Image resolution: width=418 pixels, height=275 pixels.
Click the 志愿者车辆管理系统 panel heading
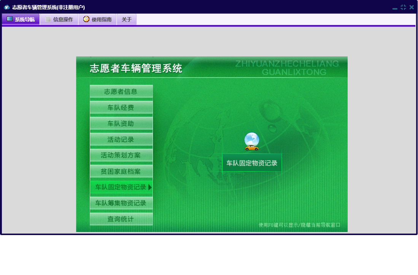136,68
